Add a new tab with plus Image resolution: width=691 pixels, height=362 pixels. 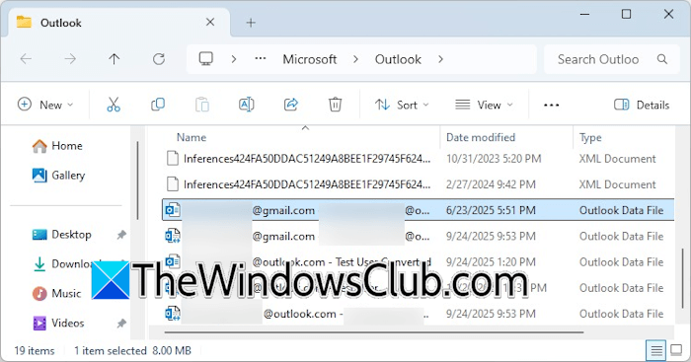click(x=251, y=23)
